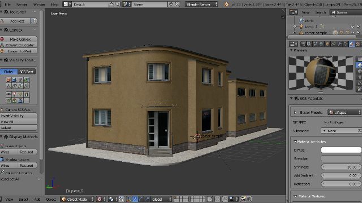Viewport: 362px width, 203px height.
Task: Click Convert to Mesh
Action: 19,51
